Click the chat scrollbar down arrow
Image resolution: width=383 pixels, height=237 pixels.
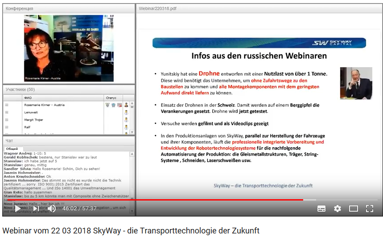click(132, 211)
